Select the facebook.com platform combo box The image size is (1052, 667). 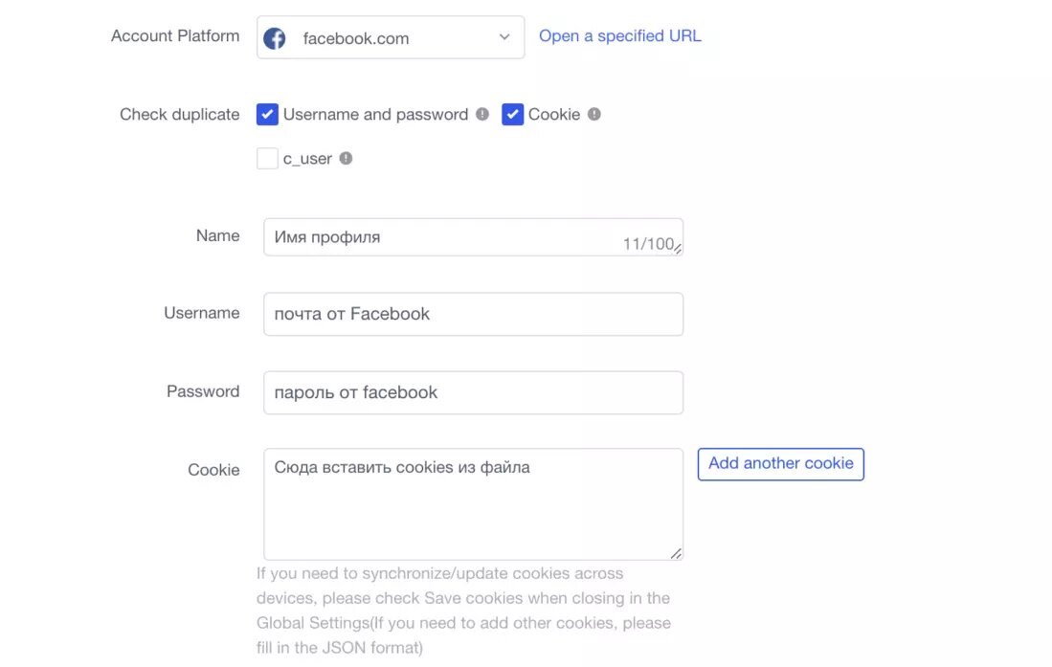(x=391, y=37)
